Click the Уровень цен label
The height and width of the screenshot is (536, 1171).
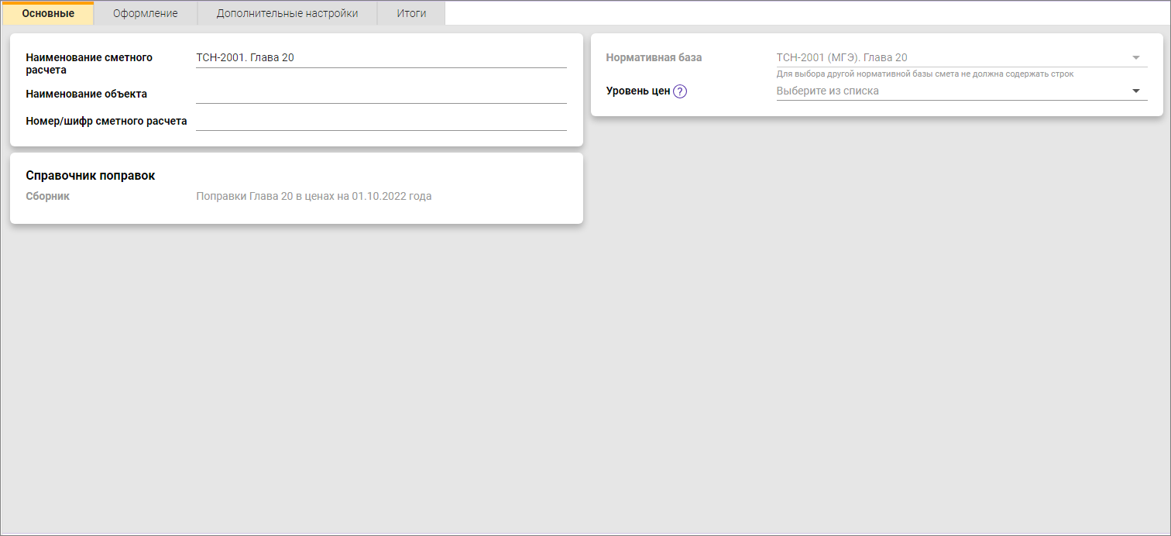click(637, 91)
